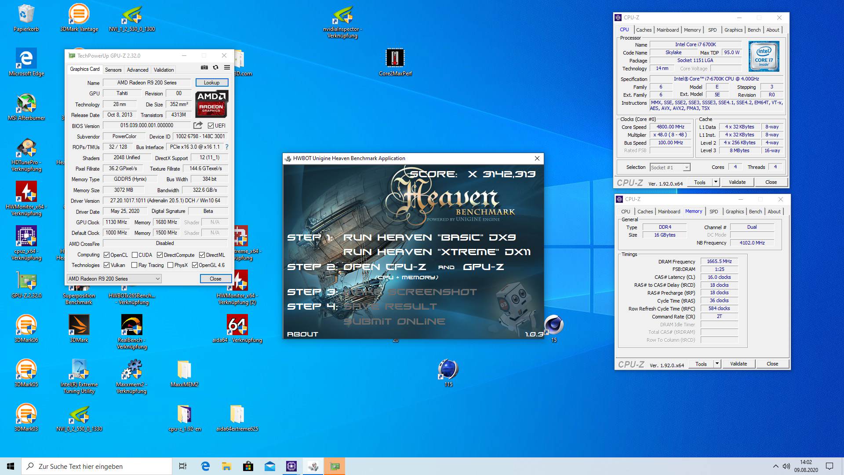Open the Papierkorb recycle bin icon
Image resolution: width=844 pixels, height=475 pixels.
[26, 18]
